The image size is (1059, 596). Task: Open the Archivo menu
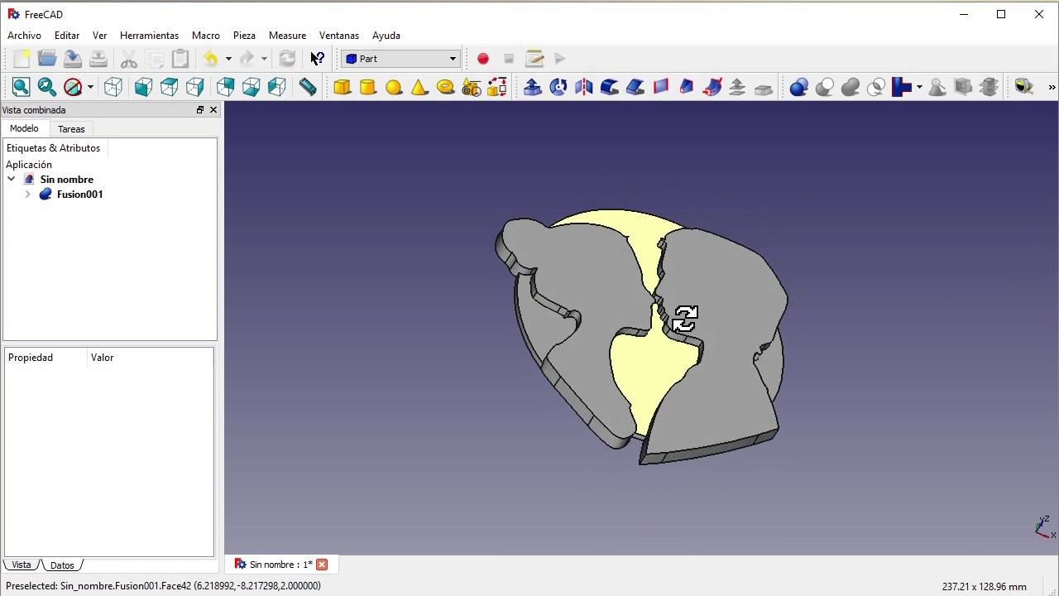point(24,36)
